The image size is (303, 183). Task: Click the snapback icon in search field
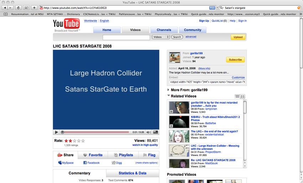(x=299, y=8)
